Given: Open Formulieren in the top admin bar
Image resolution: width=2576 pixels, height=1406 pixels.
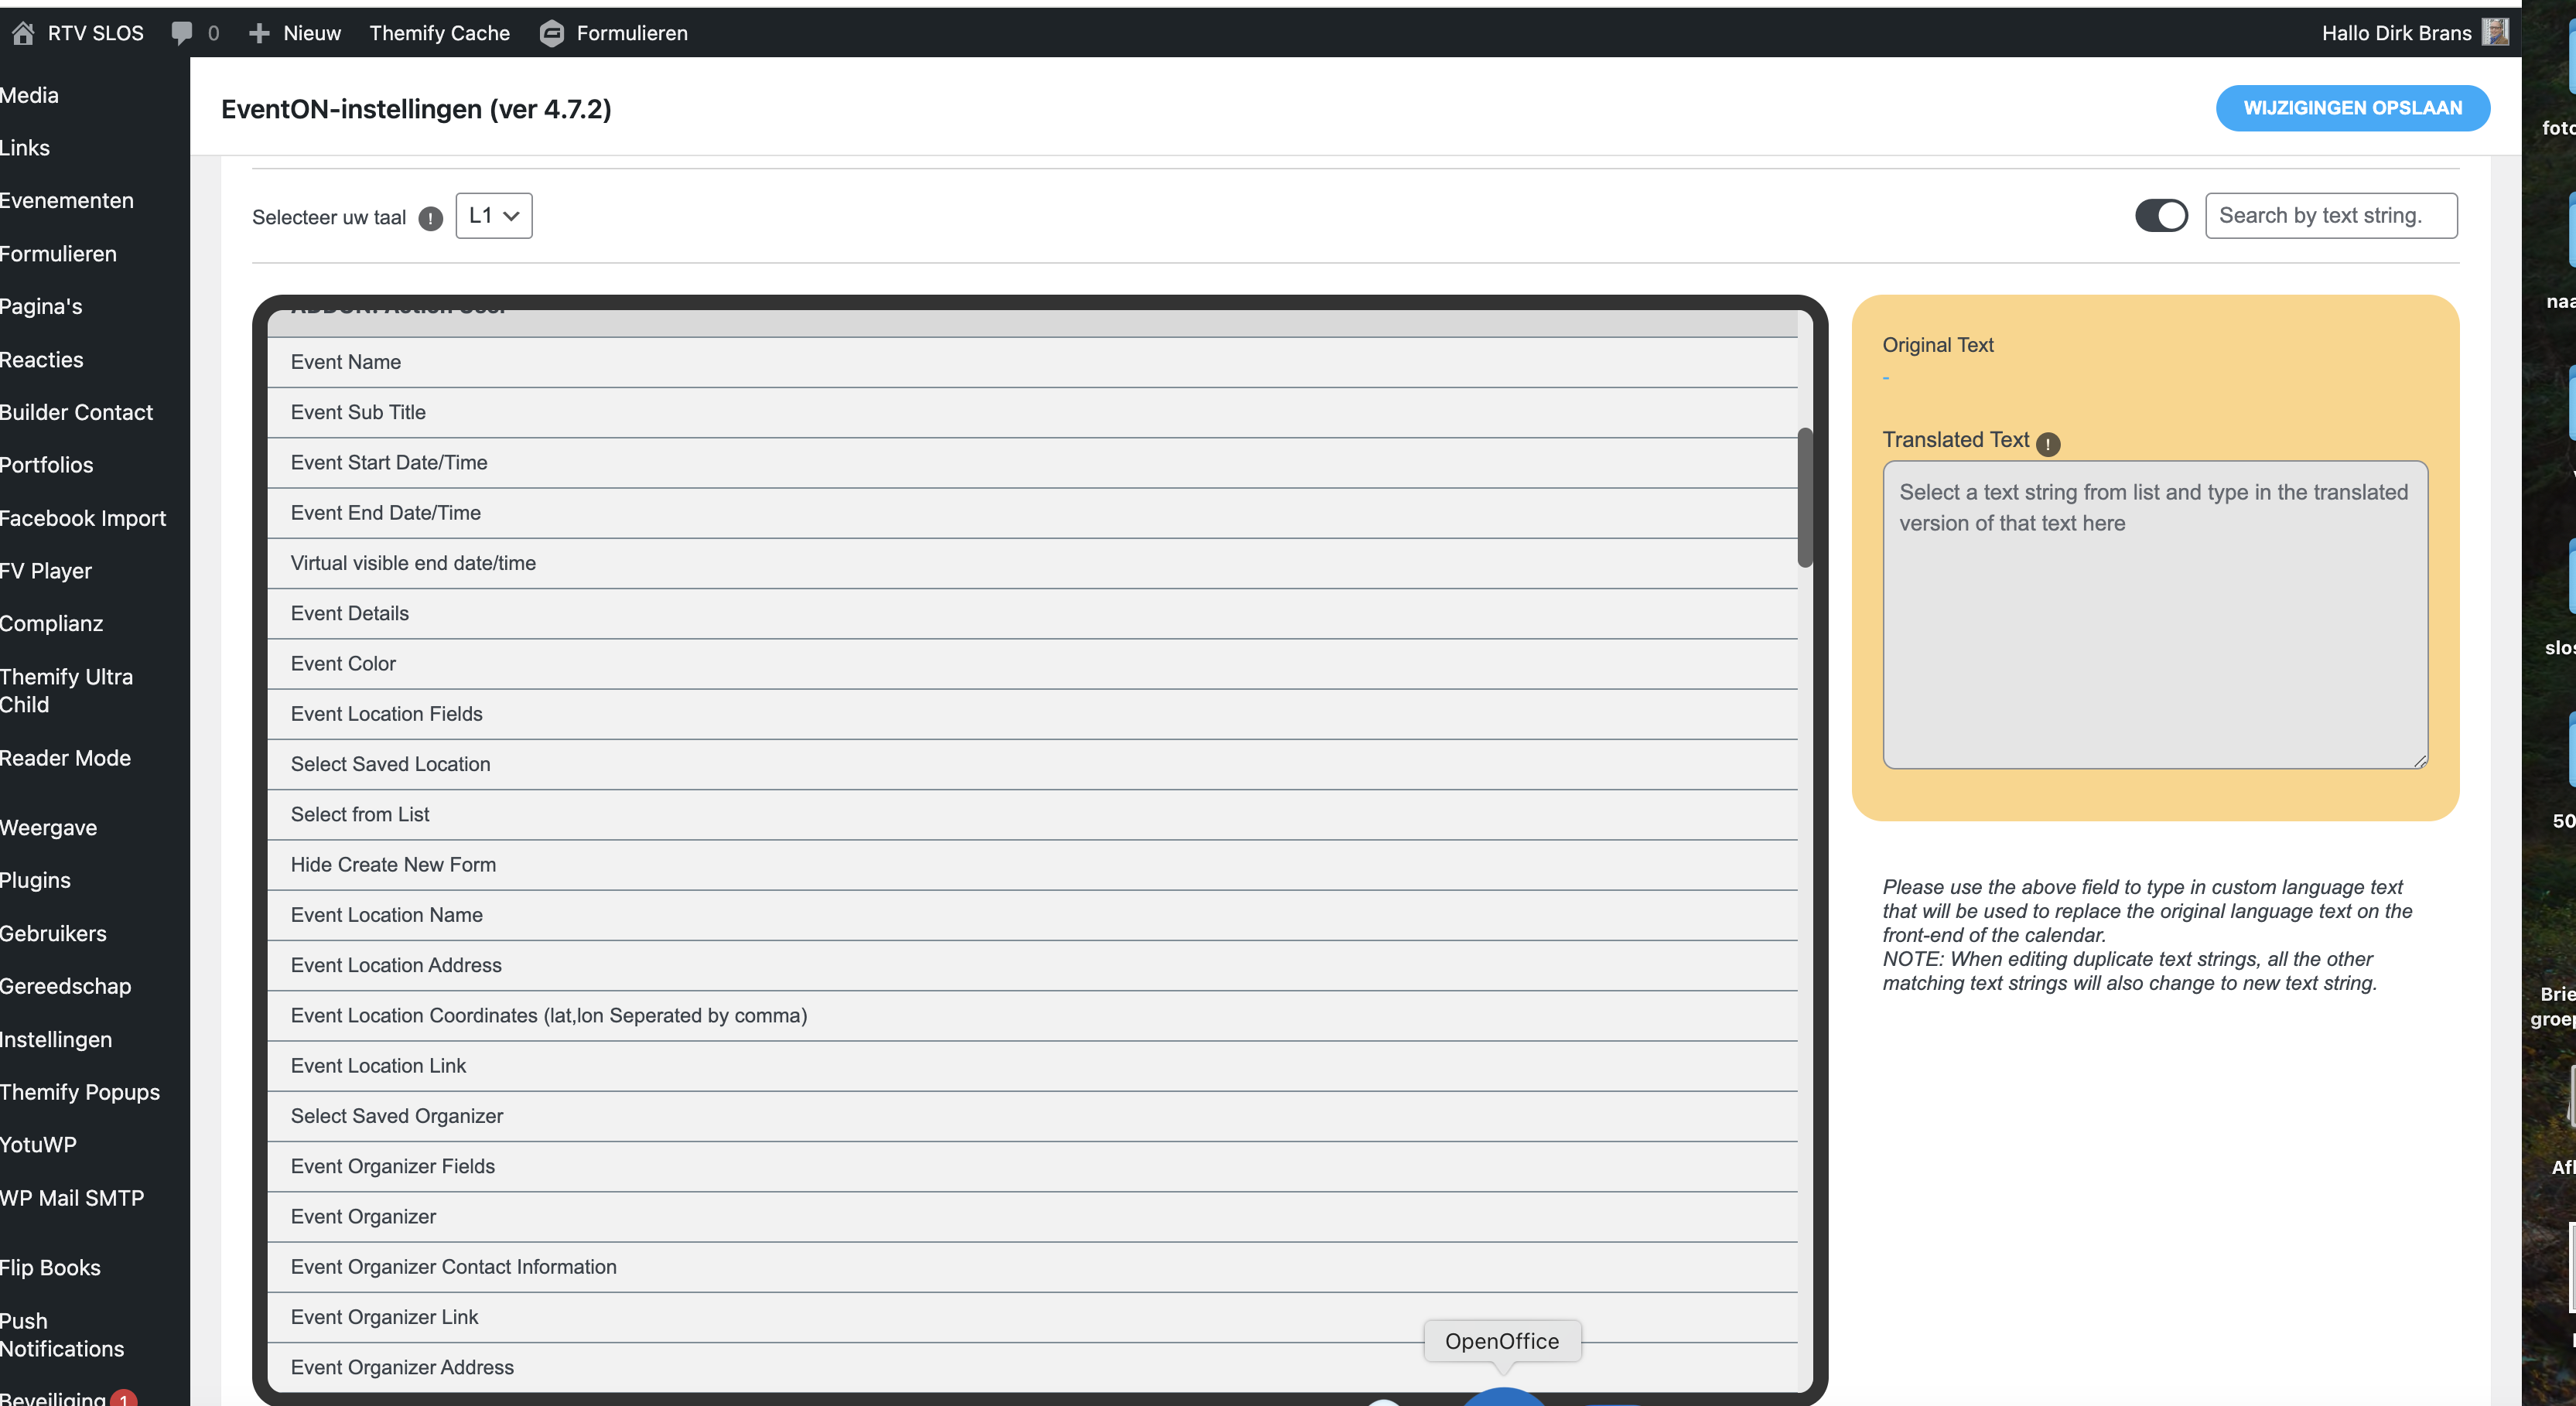Looking at the screenshot, I should (632, 33).
